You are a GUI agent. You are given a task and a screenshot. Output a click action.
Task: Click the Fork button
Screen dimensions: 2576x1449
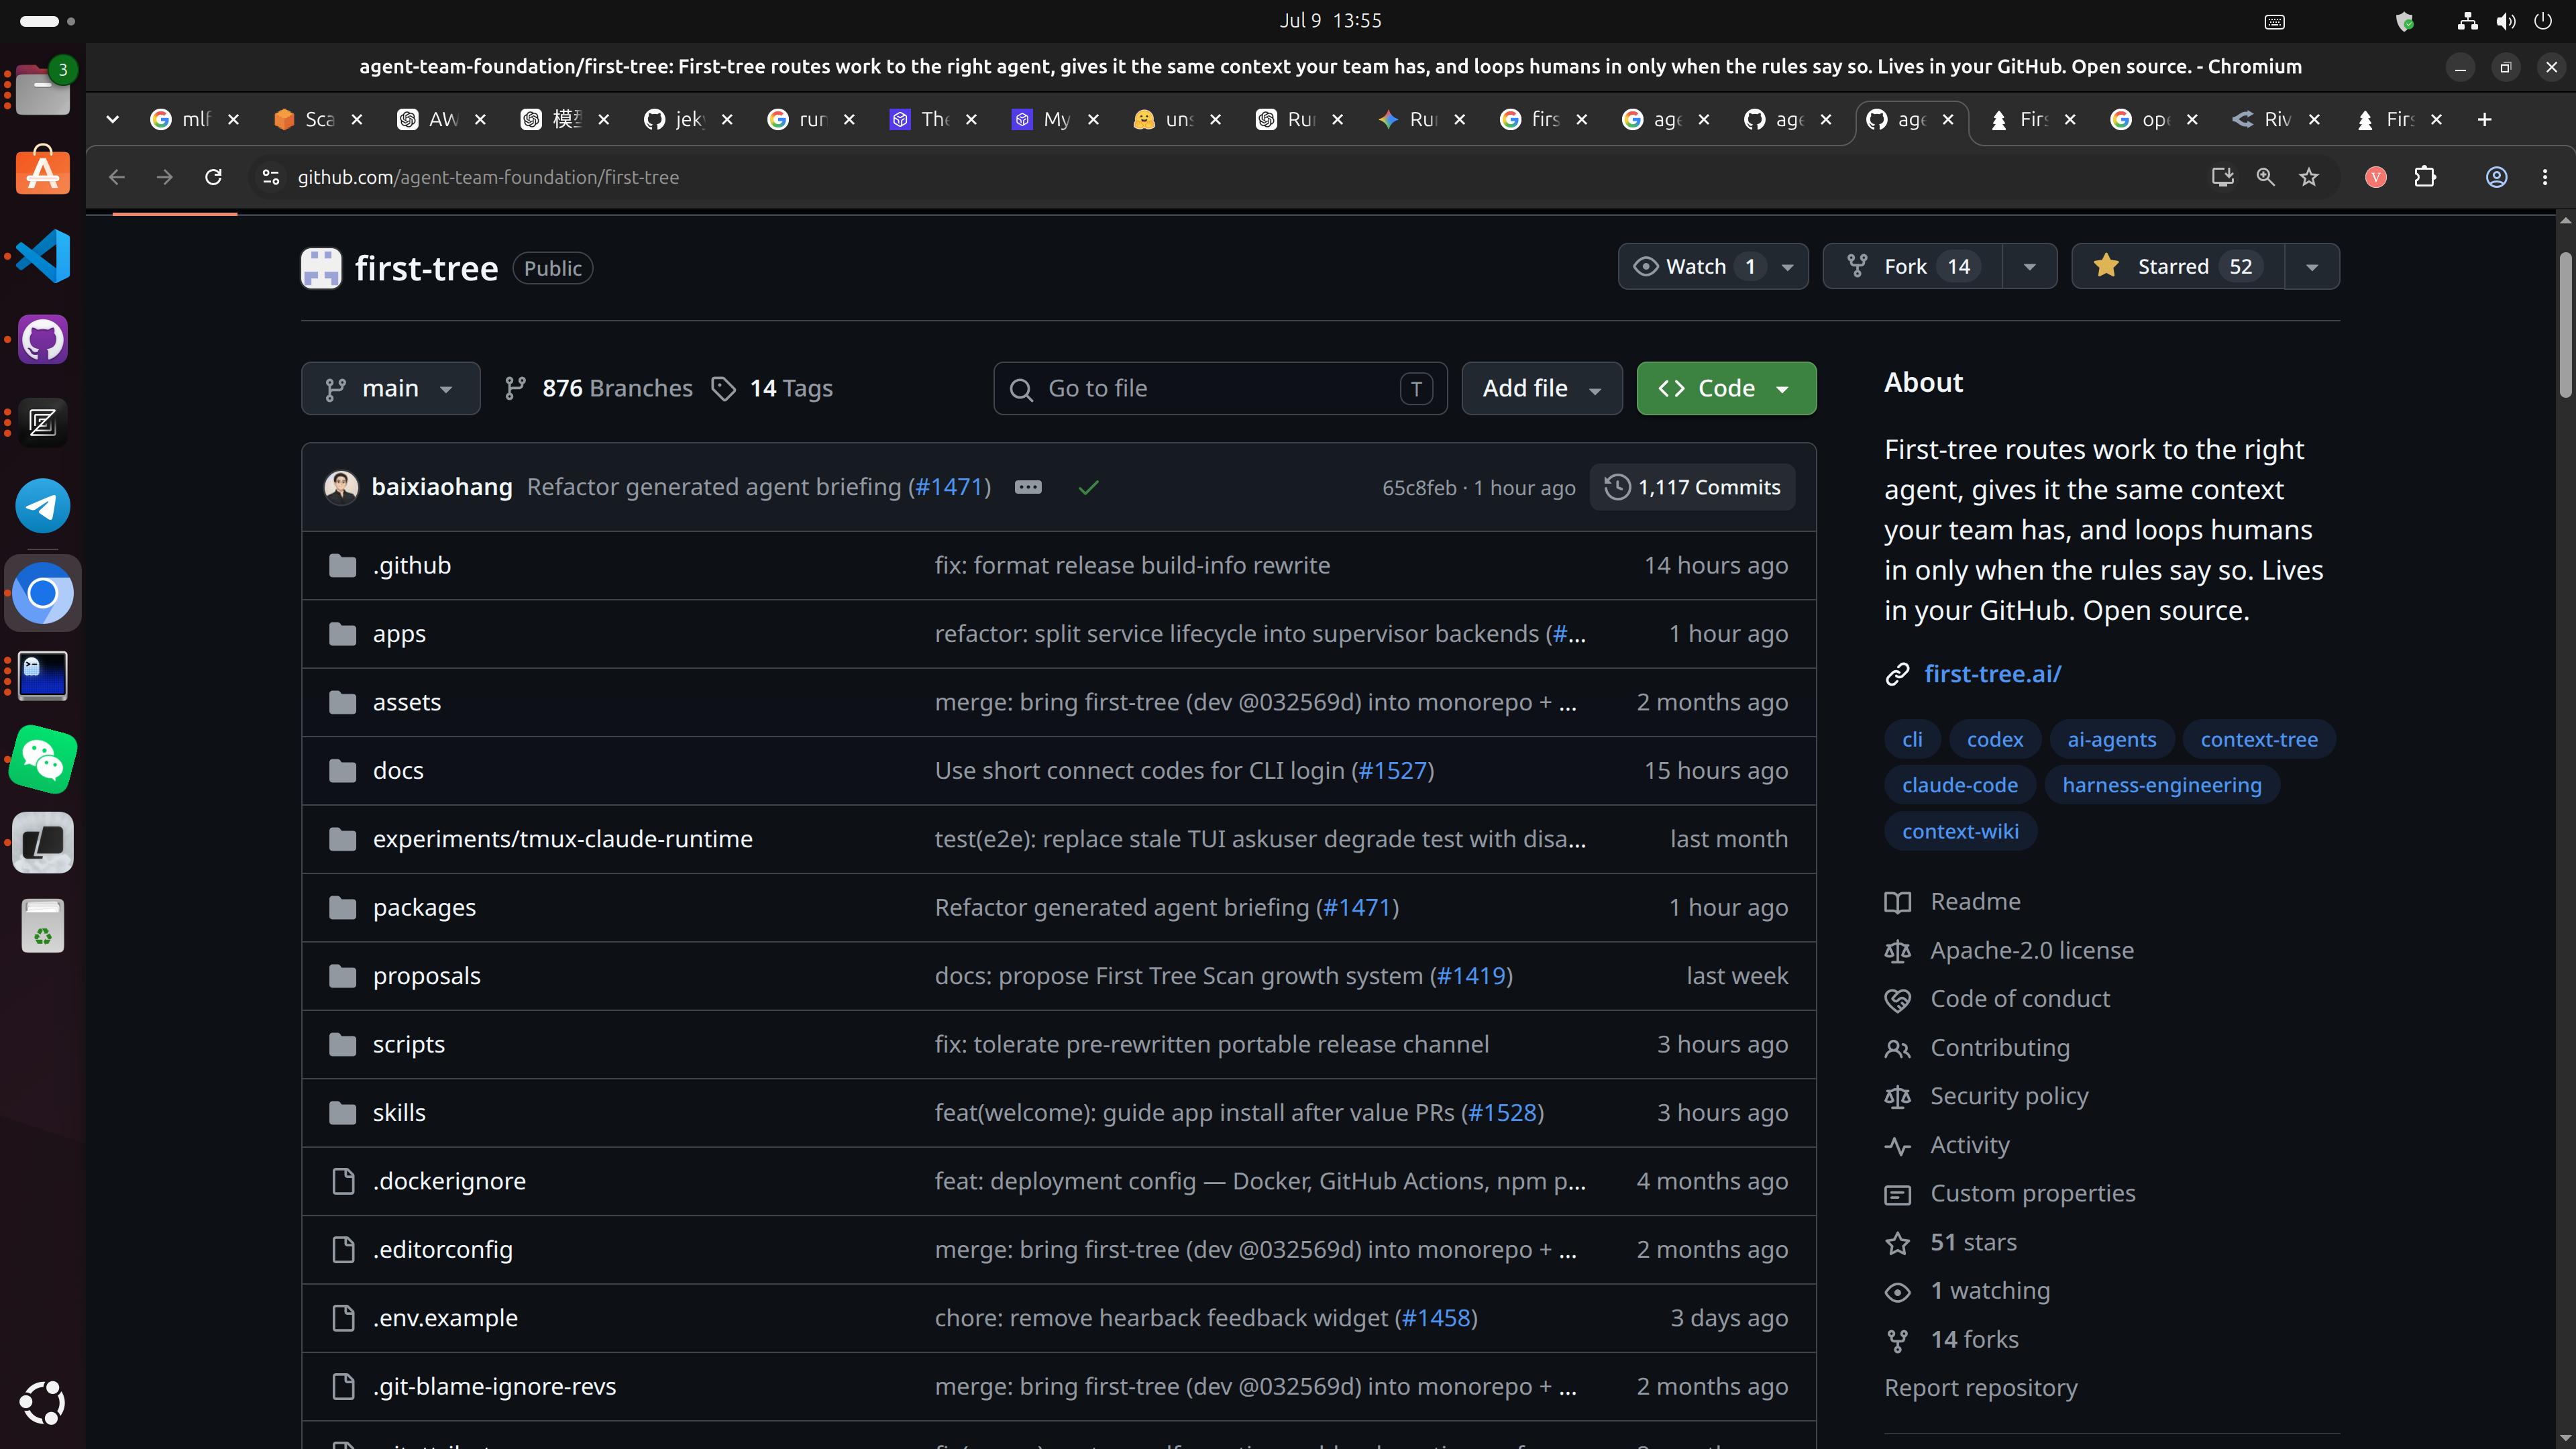(x=1912, y=267)
